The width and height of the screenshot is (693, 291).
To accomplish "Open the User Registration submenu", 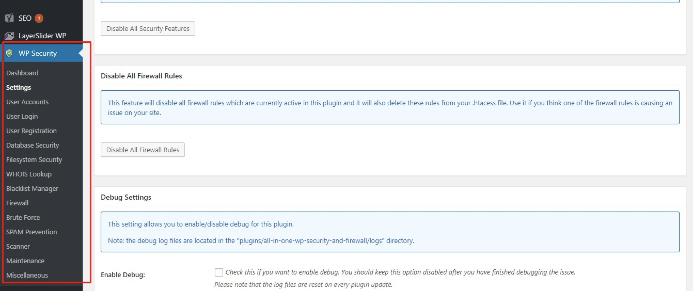I will coord(31,131).
